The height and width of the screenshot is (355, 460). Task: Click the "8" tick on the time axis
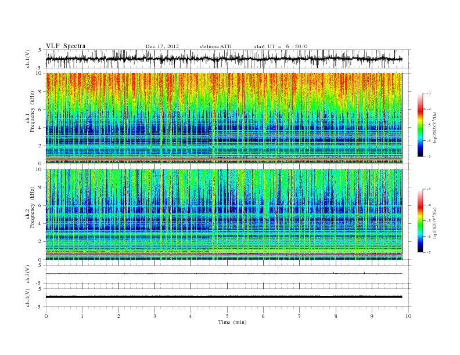point(336,316)
